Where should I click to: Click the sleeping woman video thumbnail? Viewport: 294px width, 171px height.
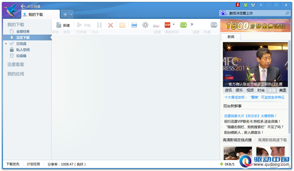click(x=238, y=153)
